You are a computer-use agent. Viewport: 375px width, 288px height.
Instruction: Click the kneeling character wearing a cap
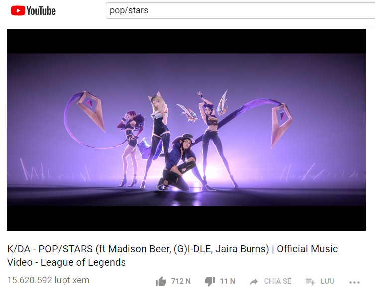(x=179, y=162)
